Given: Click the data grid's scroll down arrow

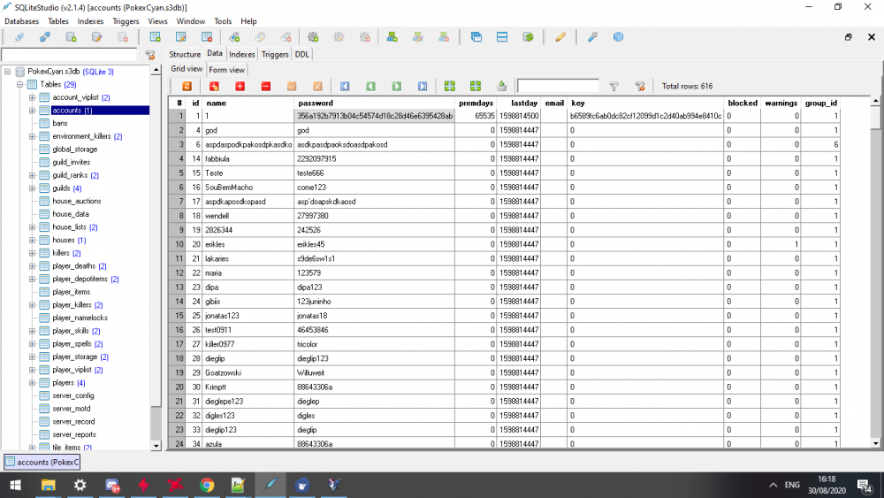Looking at the screenshot, I should (x=875, y=443).
